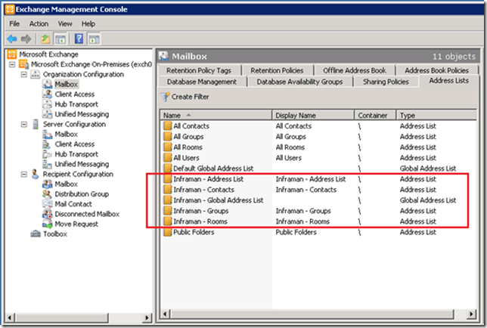
Task: Click the Create Filter funnel icon
Action: (165, 97)
